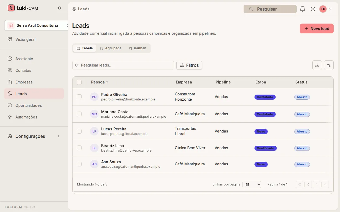Sort by Pessoa column arrows
The image size is (340, 212).
coord(108,82)
